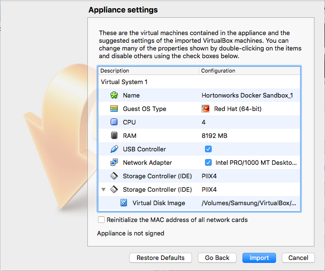Click the Virtual Disk Image icon
The image size is (325, 271).
[x=124, y=203]
